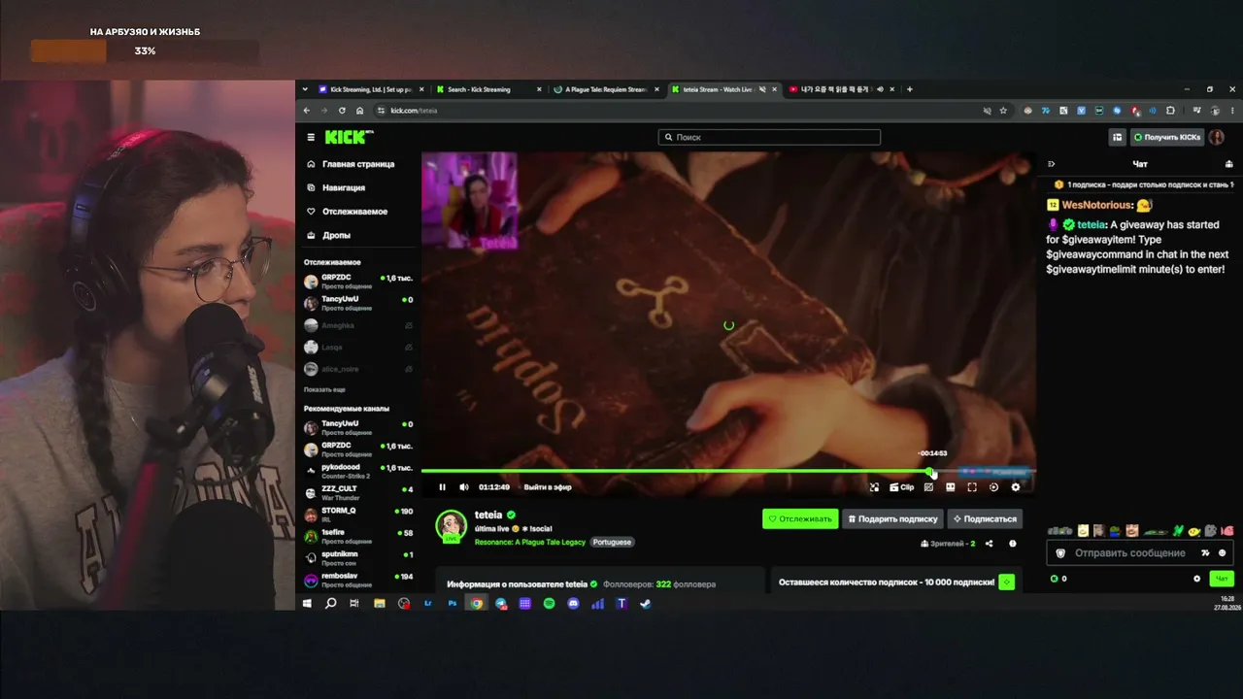Share the teteia channel via share icon
This screenshot has width=1243, height=699.
989,544
